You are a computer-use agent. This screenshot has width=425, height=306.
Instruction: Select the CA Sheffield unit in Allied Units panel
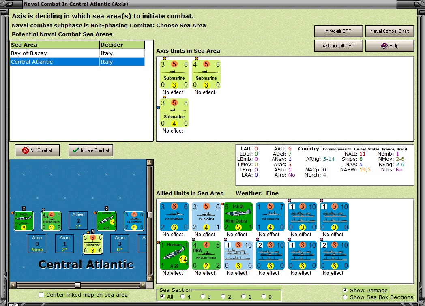click(x=174, y=217)
